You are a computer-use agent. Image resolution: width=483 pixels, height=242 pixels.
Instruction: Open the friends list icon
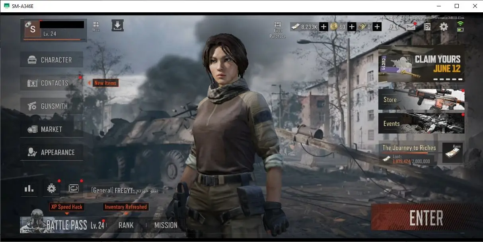394,27
